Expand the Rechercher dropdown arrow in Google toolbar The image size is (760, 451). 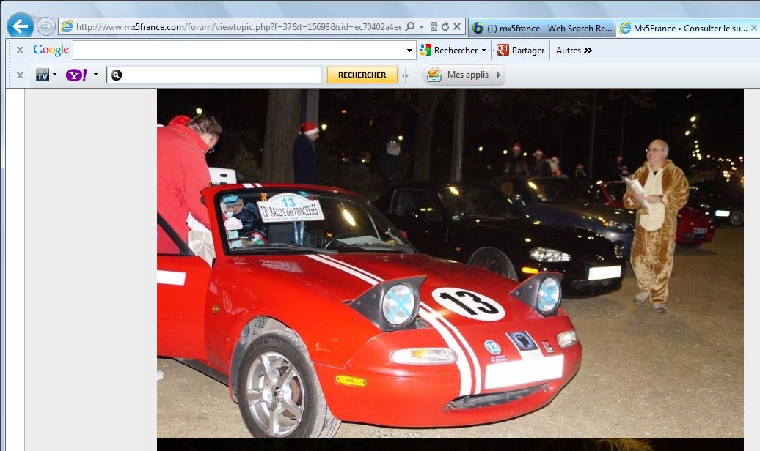483,51
